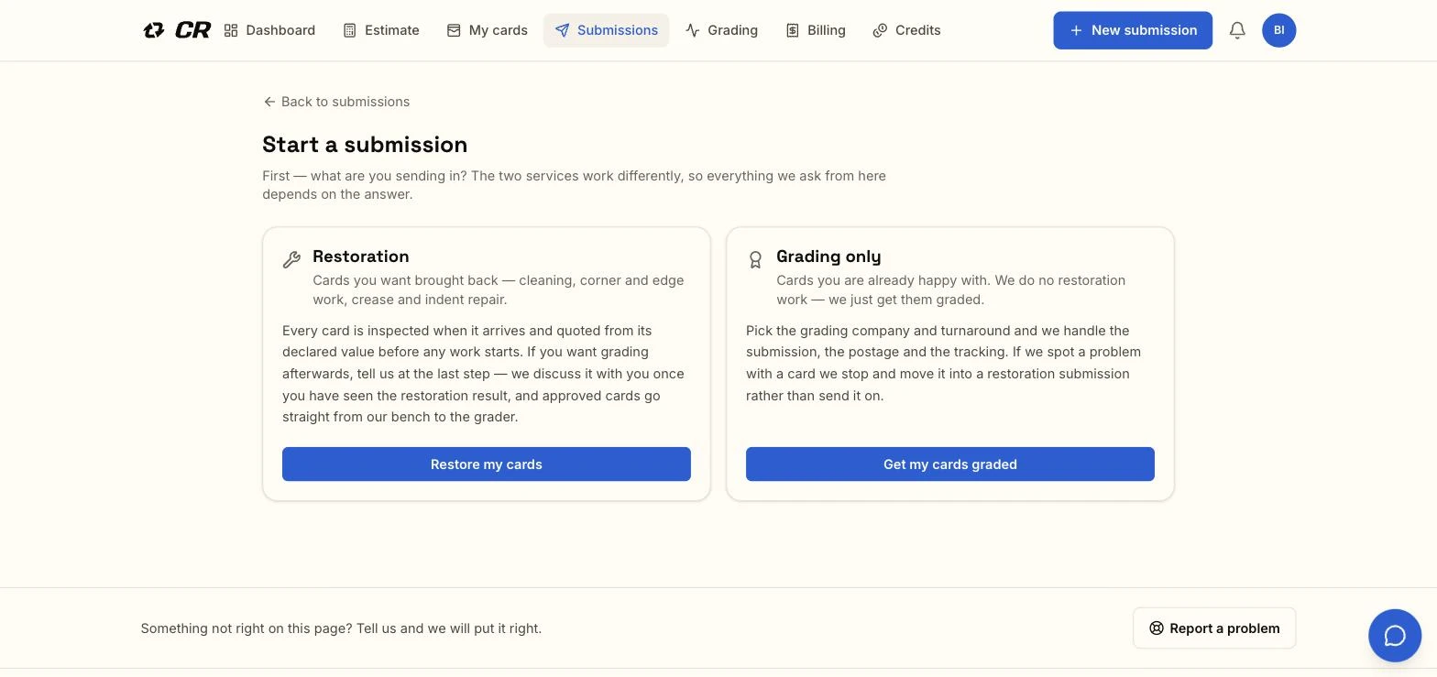1437x677 pixels.
Task: Click the 'Cards you want brought back' description
Action: click(x=499, y=289)
